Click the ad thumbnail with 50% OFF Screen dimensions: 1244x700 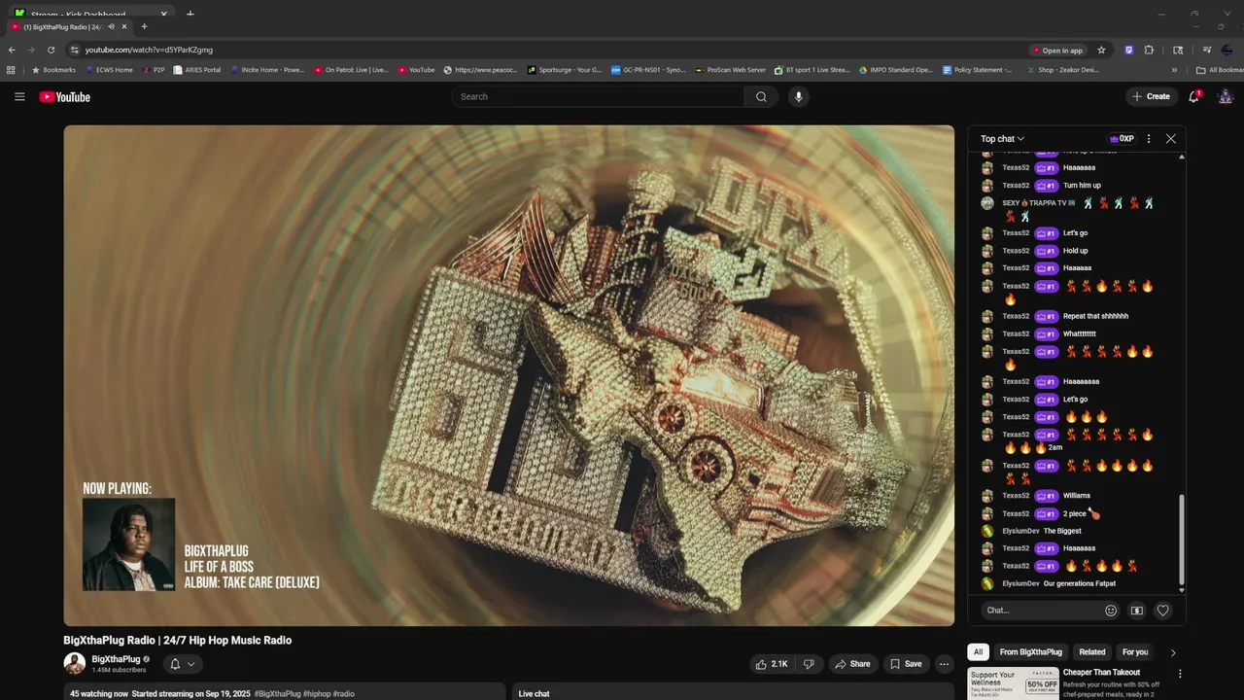pyautogui.click(x=1014, y=683)
